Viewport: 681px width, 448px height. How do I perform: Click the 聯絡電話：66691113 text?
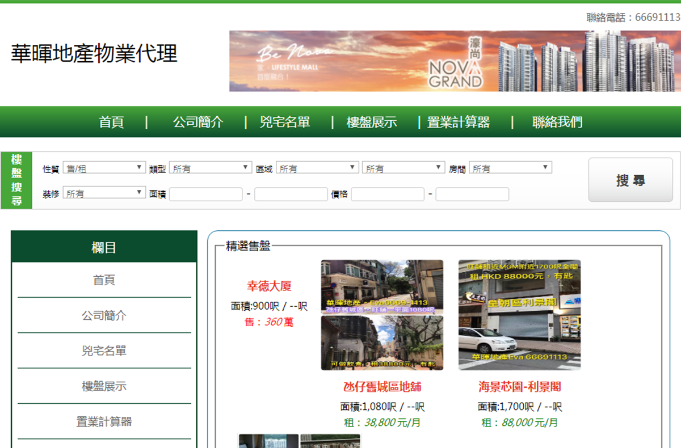[x=633, y=18]
